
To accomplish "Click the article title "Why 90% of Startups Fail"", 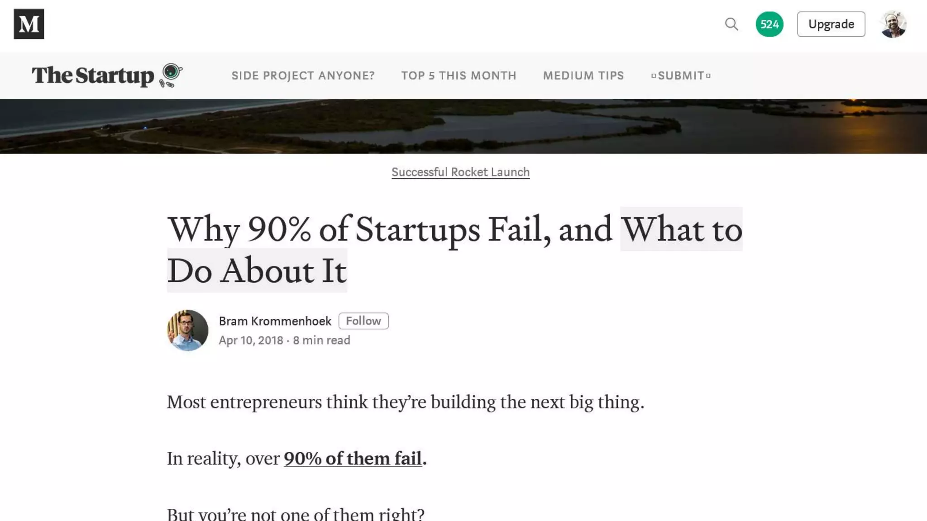I will [x=389, y=229].
